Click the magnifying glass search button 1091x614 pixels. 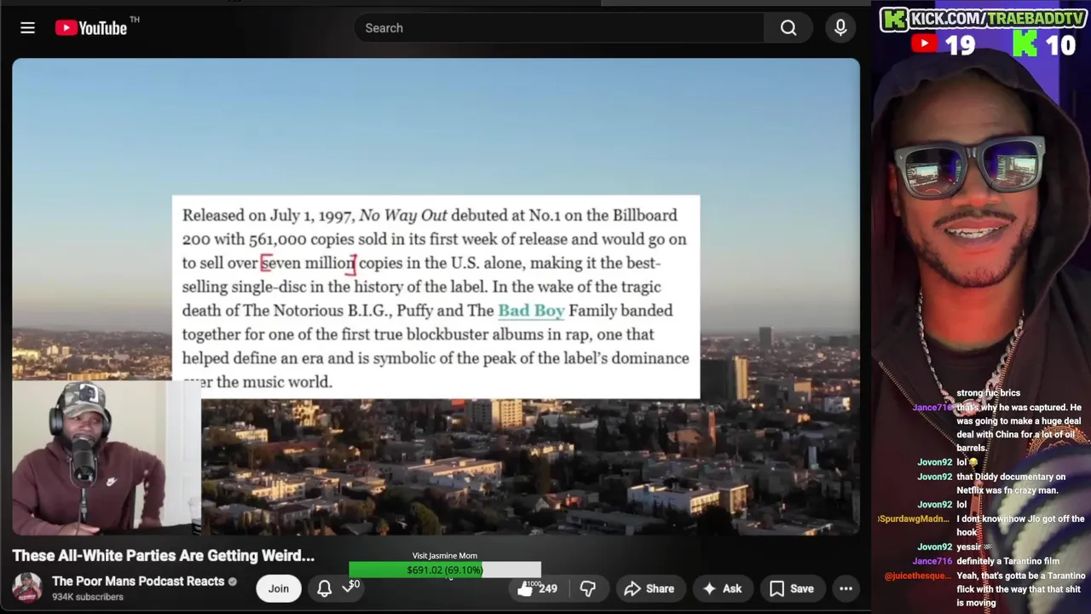[x=788, y=28]
